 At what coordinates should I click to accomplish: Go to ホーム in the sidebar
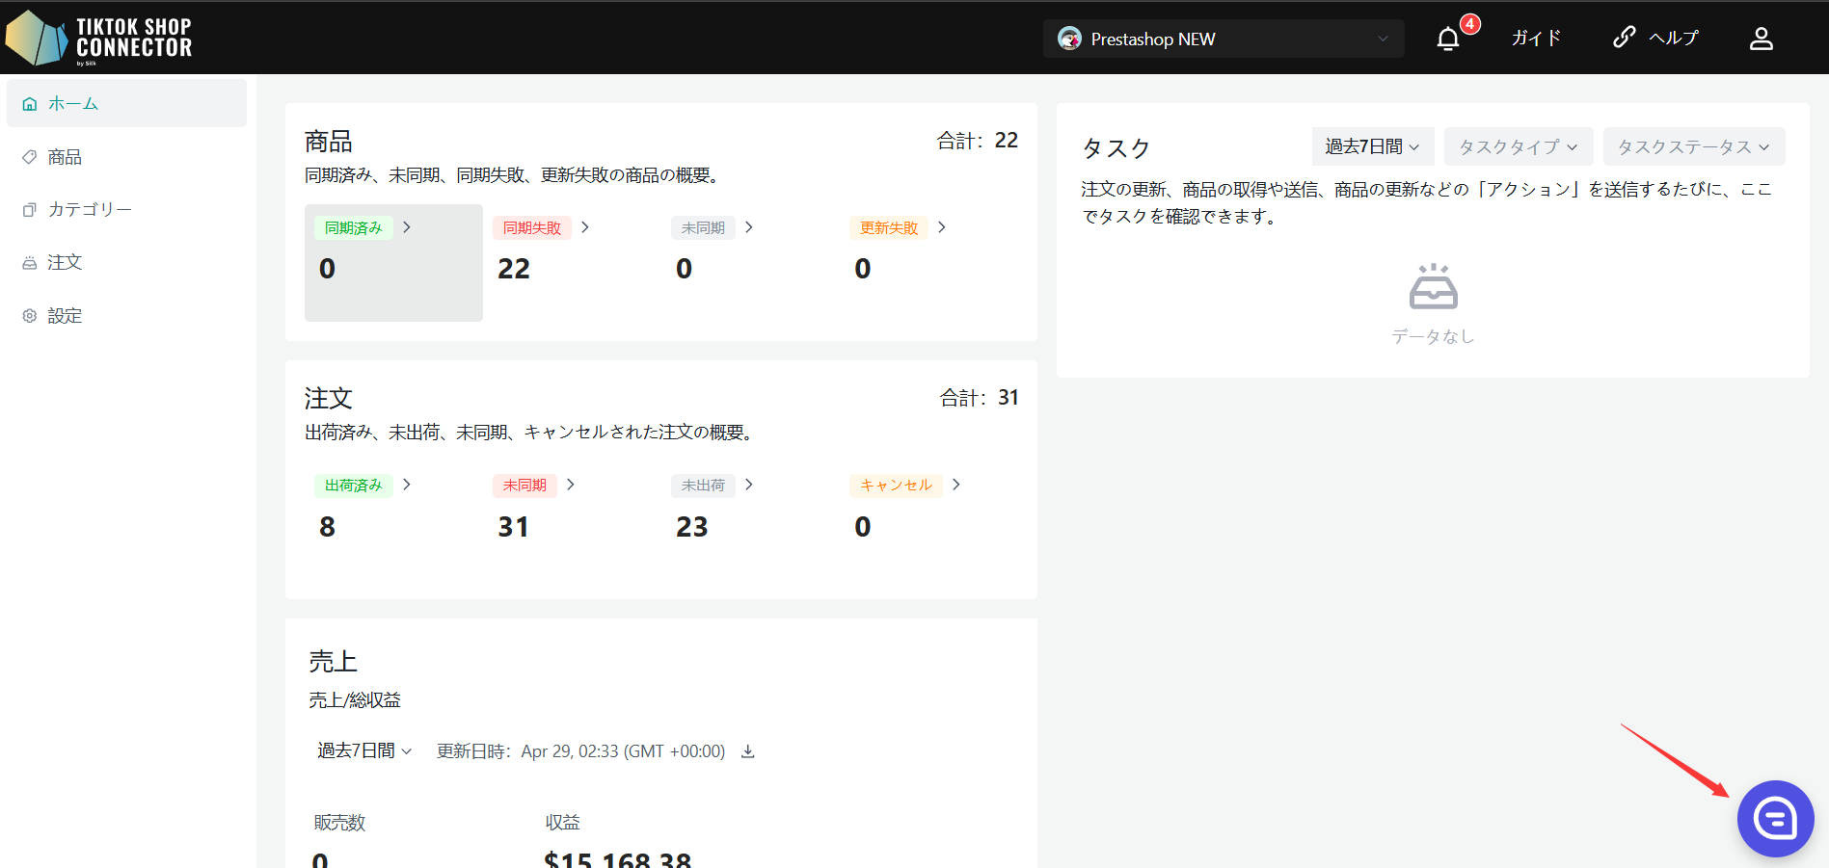point(73,104)
